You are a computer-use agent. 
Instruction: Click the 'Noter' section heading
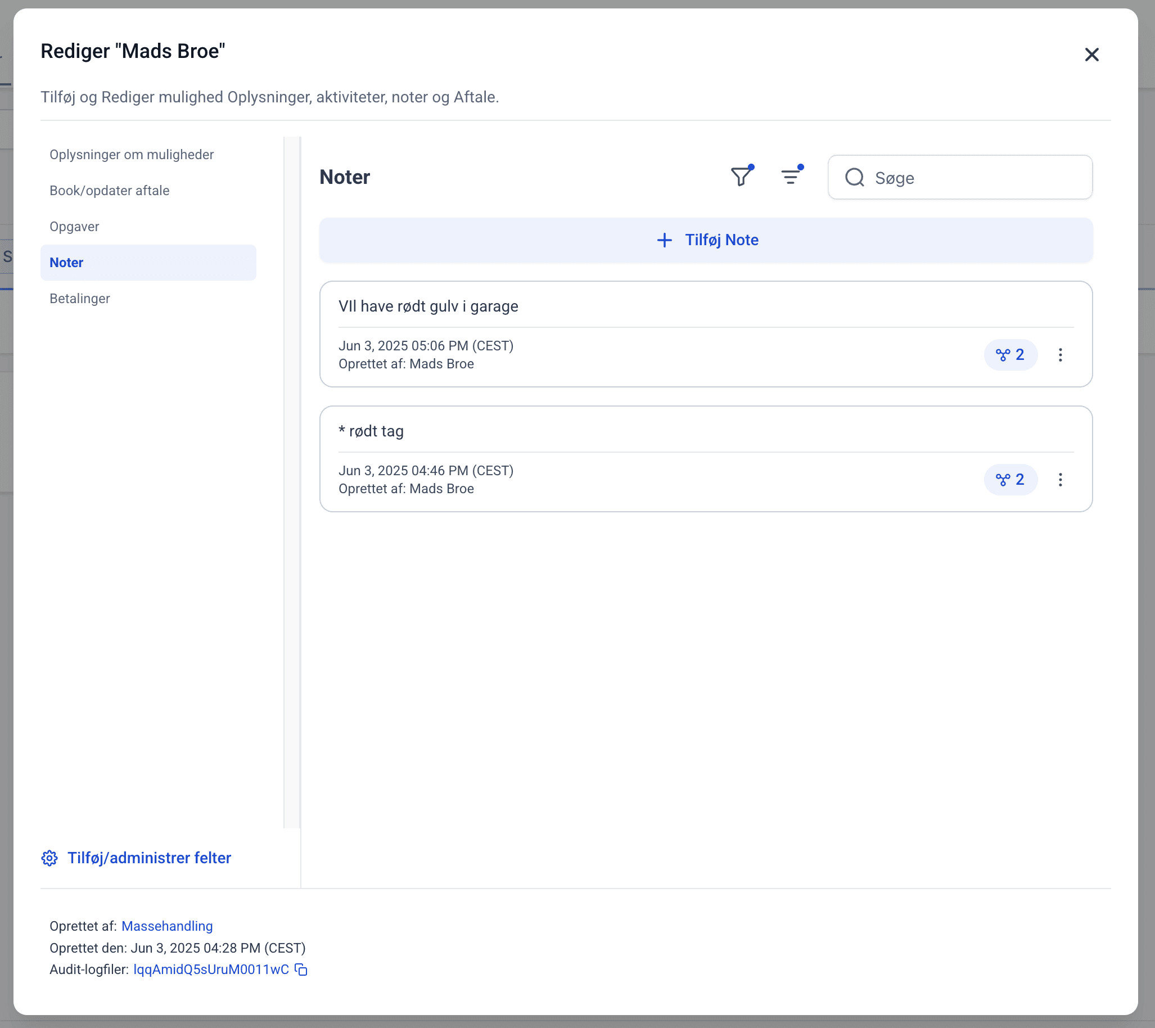tap(345, 177)
